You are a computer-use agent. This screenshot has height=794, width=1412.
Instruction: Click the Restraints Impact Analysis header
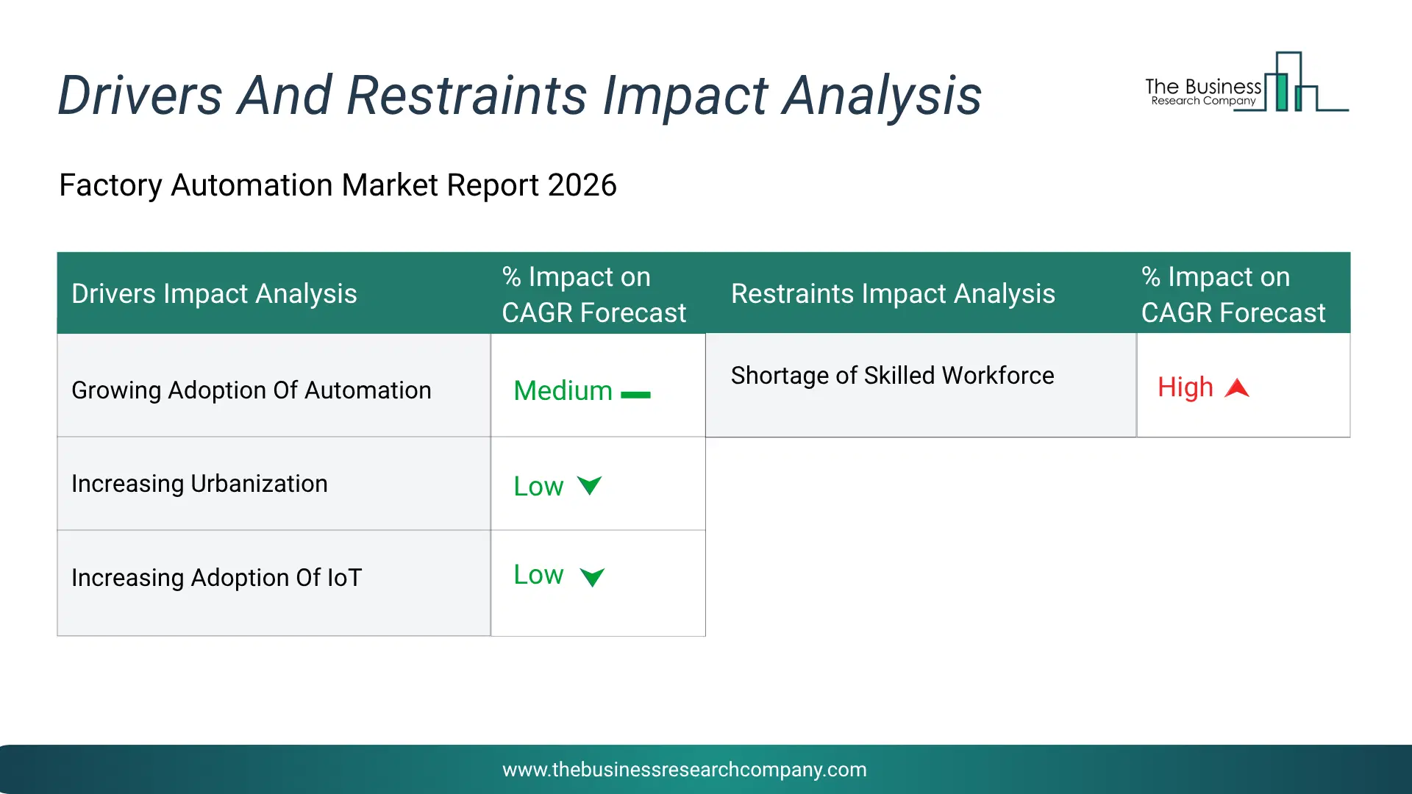coord(893,293)
